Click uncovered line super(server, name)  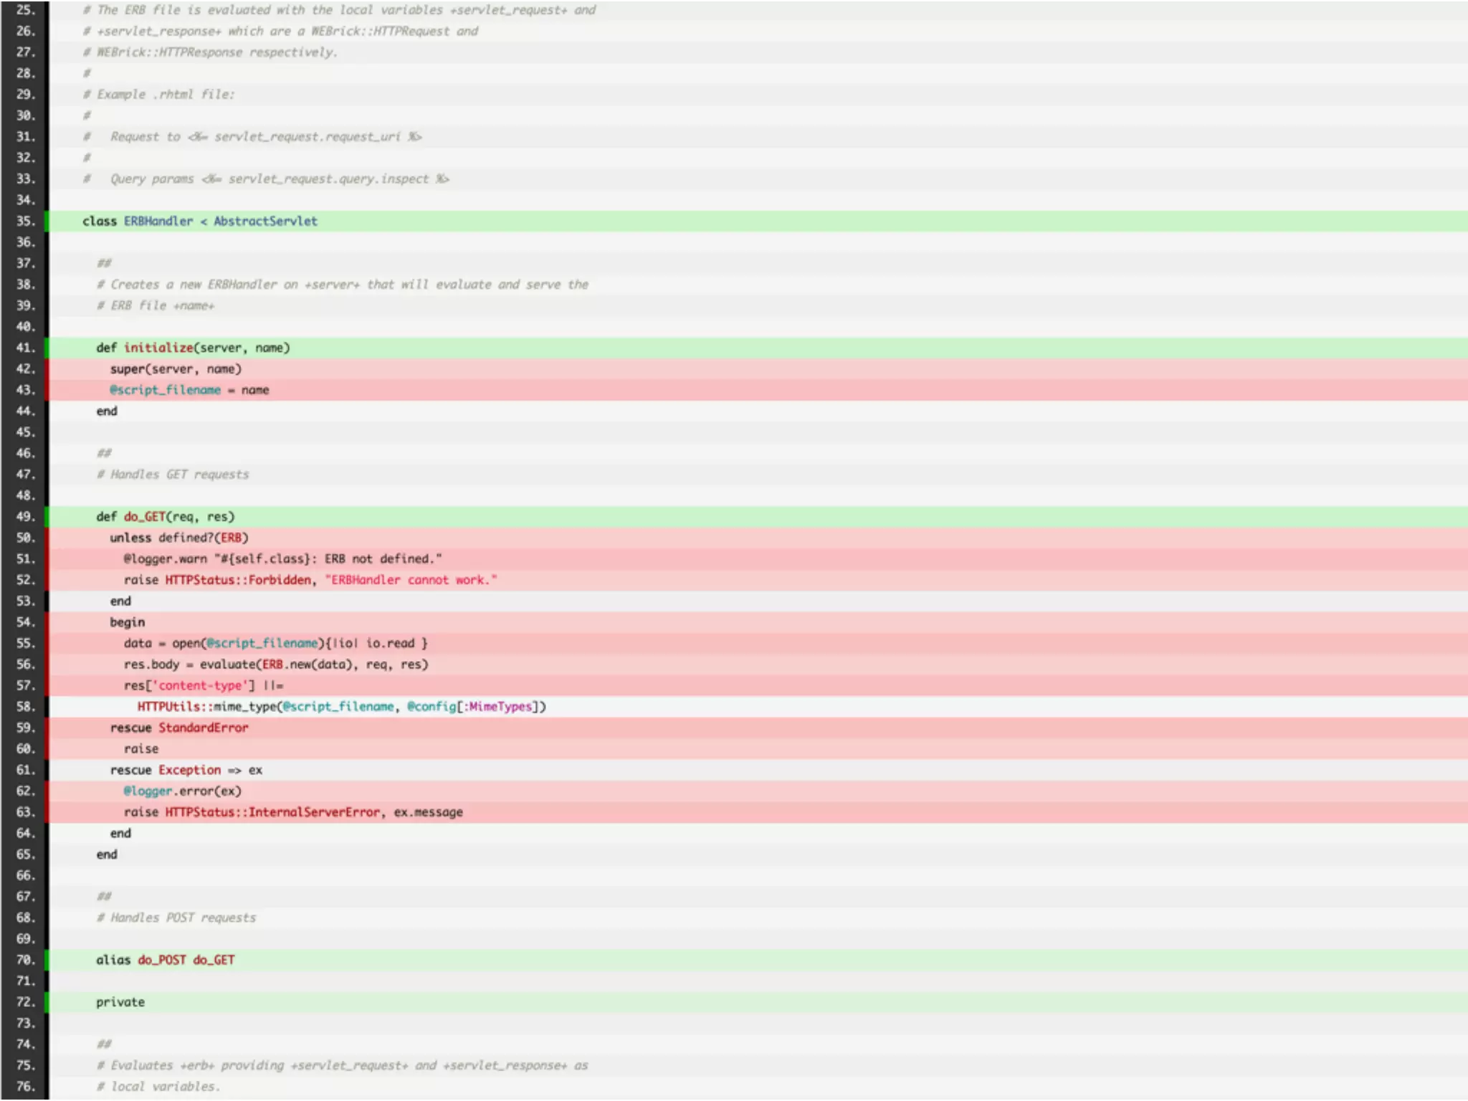point(176,369)
